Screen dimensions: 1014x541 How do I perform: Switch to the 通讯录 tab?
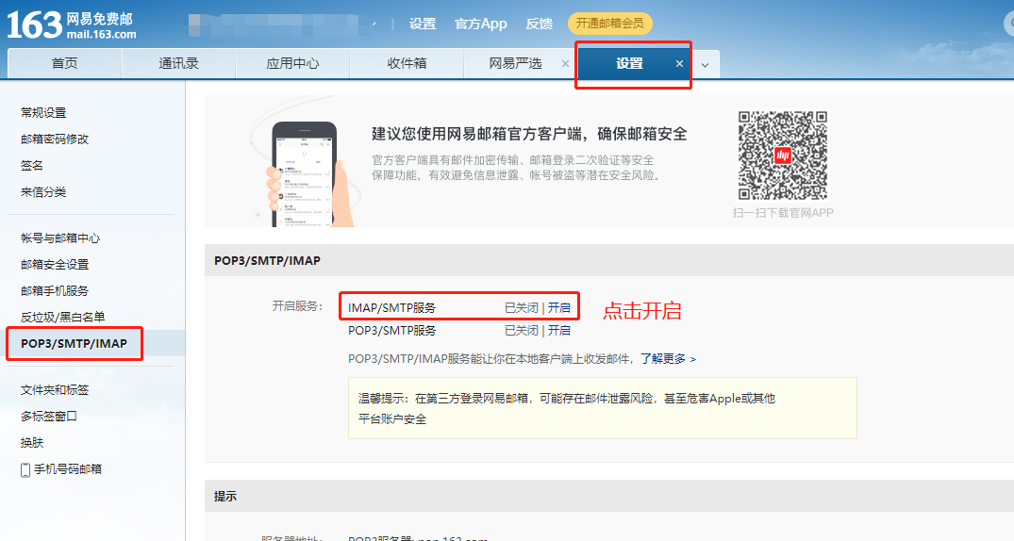coord(178,63)
